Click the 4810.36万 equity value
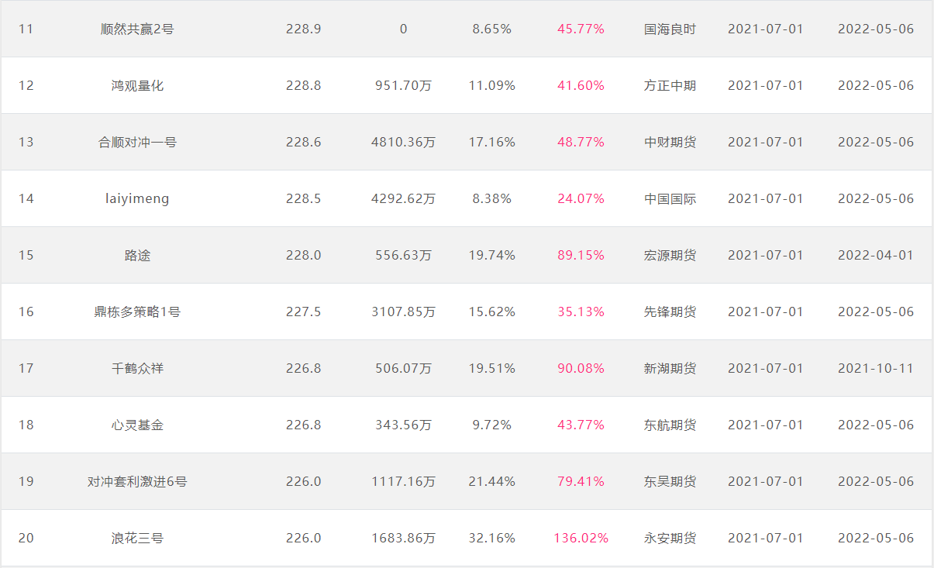Viewport: 934px width, 568px height. 403,143
